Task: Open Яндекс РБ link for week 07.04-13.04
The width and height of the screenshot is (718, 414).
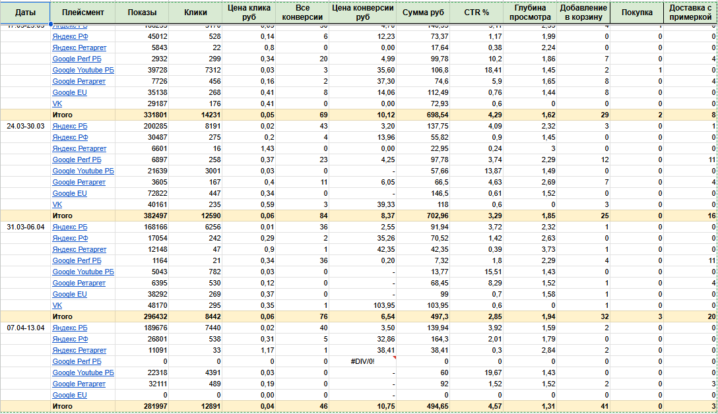Action: [x=69, y=328]
